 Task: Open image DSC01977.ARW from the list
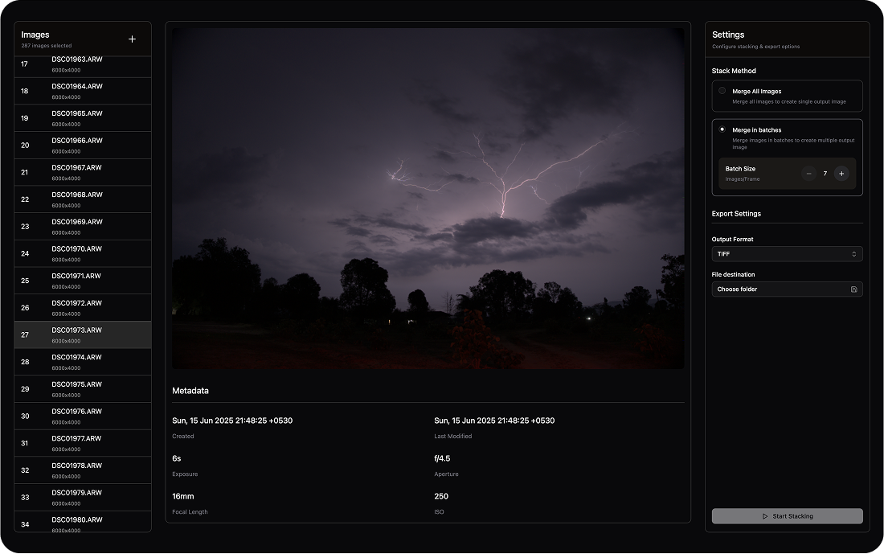pos(83,444)
